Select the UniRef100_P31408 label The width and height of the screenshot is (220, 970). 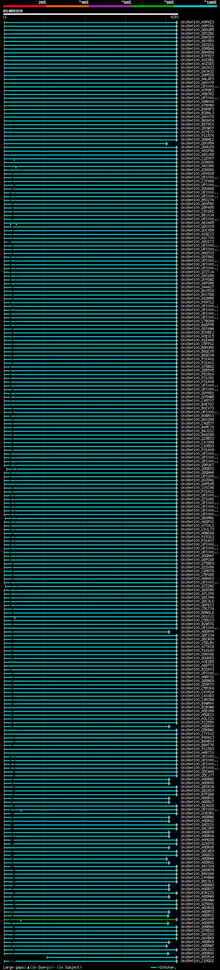[x=197, y=382]
